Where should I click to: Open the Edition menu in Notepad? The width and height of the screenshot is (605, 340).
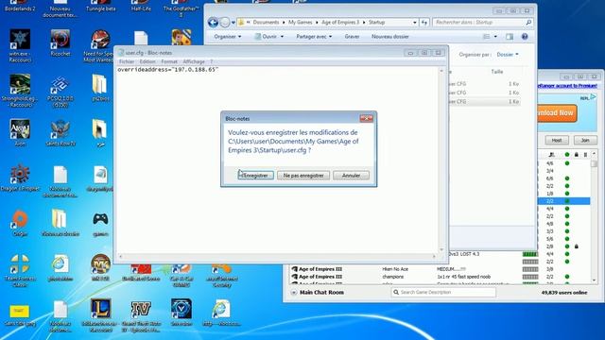(x=147, y=61)
